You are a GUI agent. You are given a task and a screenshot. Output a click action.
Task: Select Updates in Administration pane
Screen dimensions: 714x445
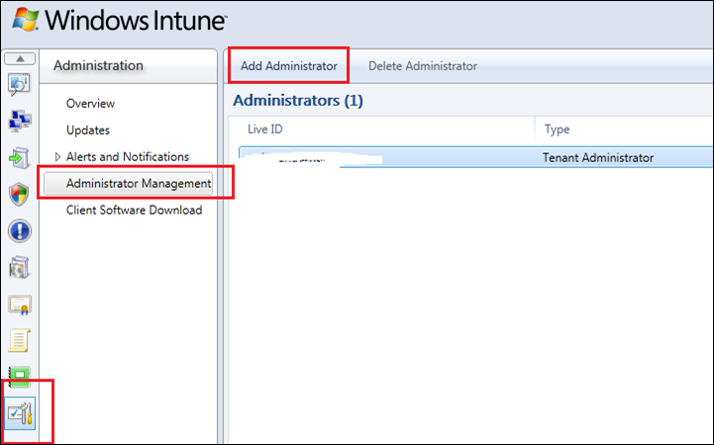[x=88, y=130]
